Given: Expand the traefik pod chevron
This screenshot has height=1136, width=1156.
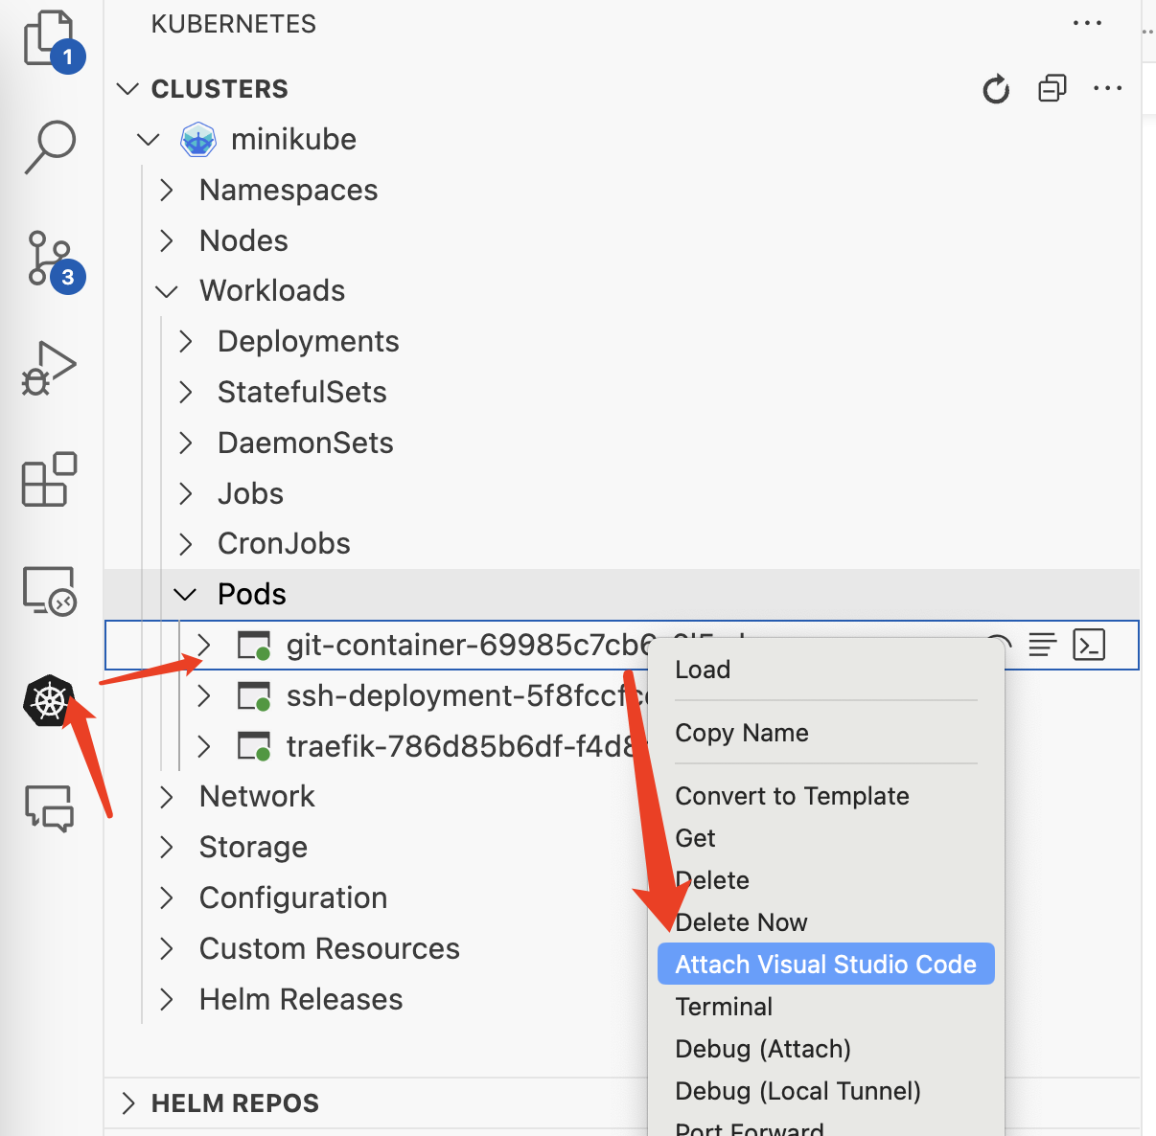Looking at the screenshot, I should point(203,746).
